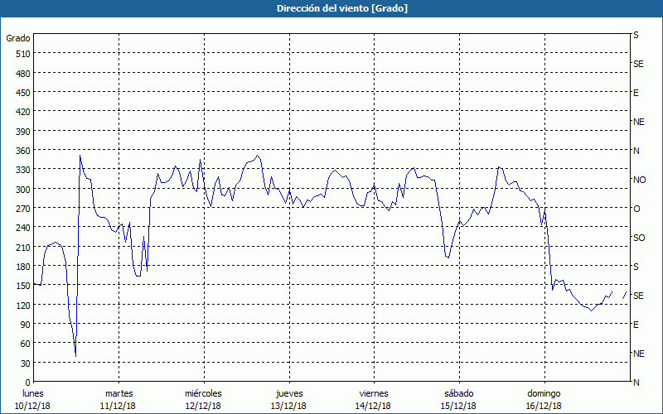Click the date 13/12/18
Viewport: 663px width, 414px height.
(x=288, y=406)
